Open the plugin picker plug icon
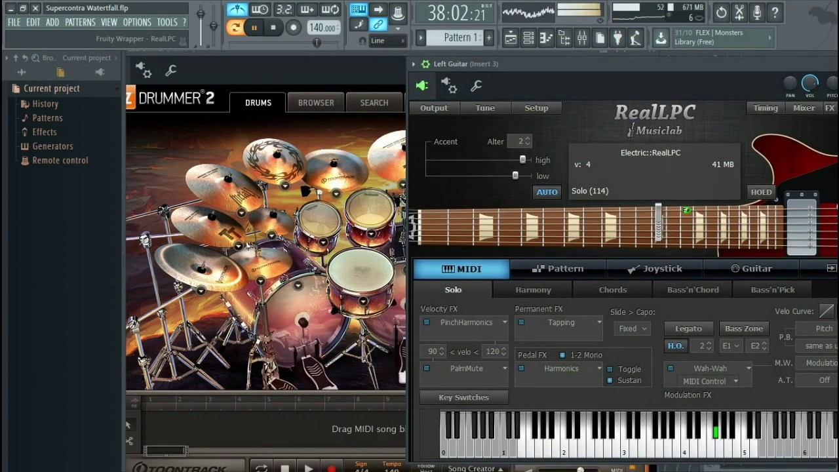The height and width of the screenshot is (472, 839). pyautogui.click(x=617, y=38)
